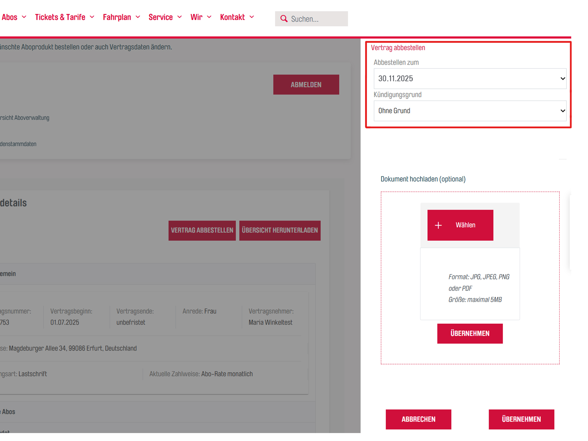Open Abbestellen zum date dropdown
This screenshot has width=588, height=441.
click(x=470, y=78)
